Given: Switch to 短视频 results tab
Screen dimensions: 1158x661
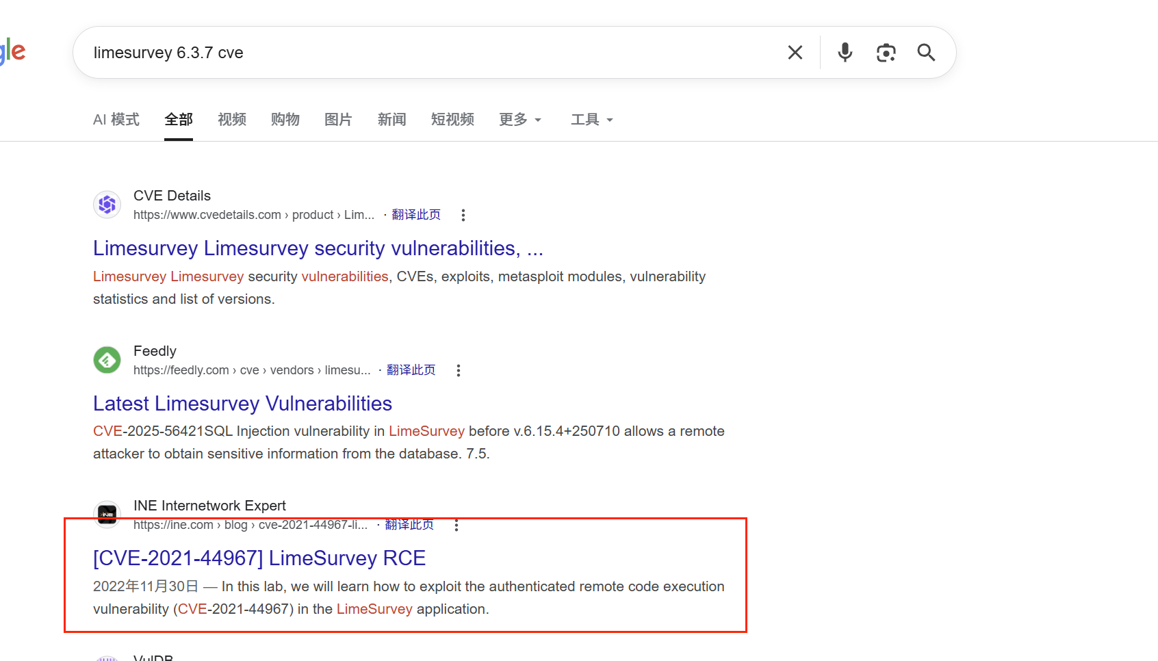Looking at the screenshot, I should click(452, 120).
